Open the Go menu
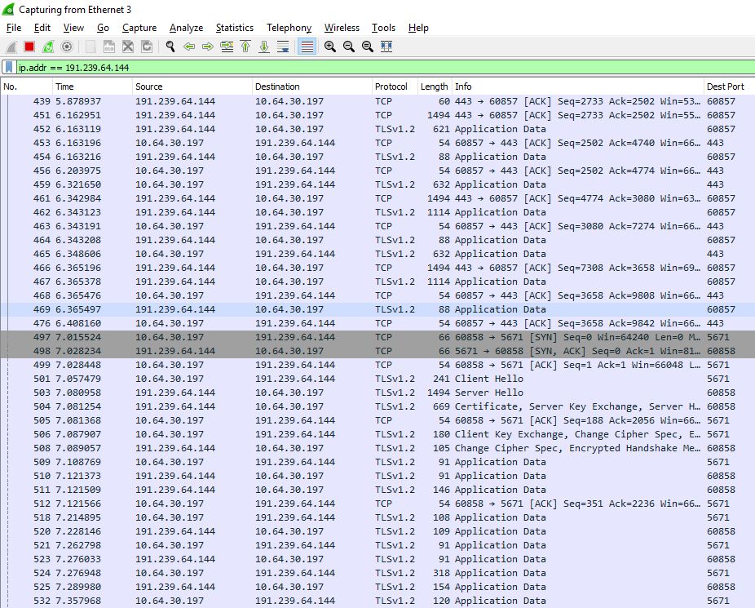The width and height of the screenshot is (755, 608). coord(103,28)
